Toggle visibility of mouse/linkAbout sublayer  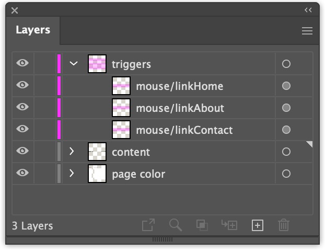[22, 108]
